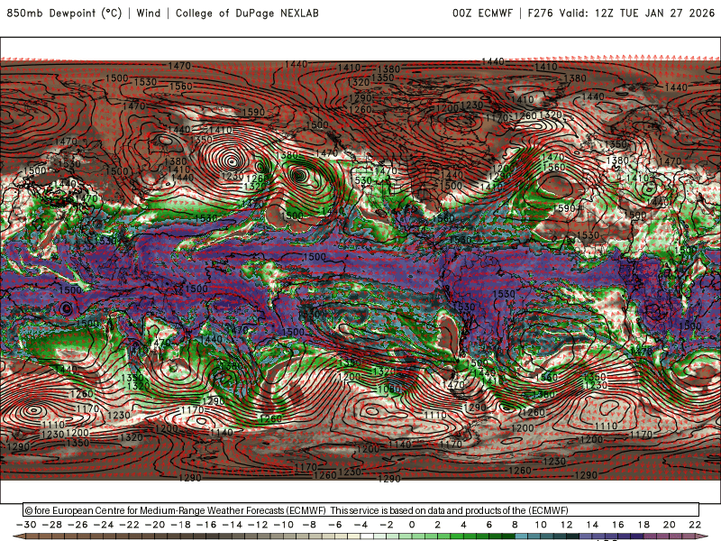Click the brown color bar swatch below -28
The image size is (721, 541).
click(x=59, y=537)
